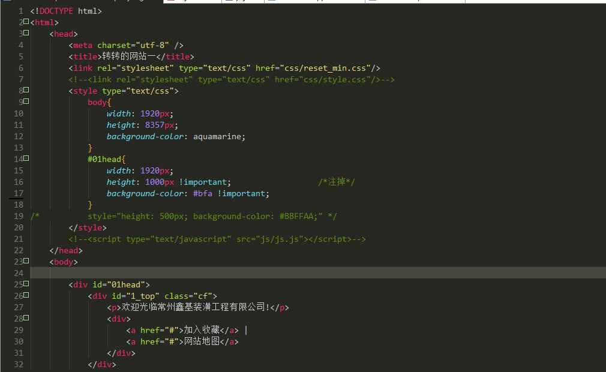Click the css/reset_min.css link href
The image size is (606, 372).
[x=325, y=68]
